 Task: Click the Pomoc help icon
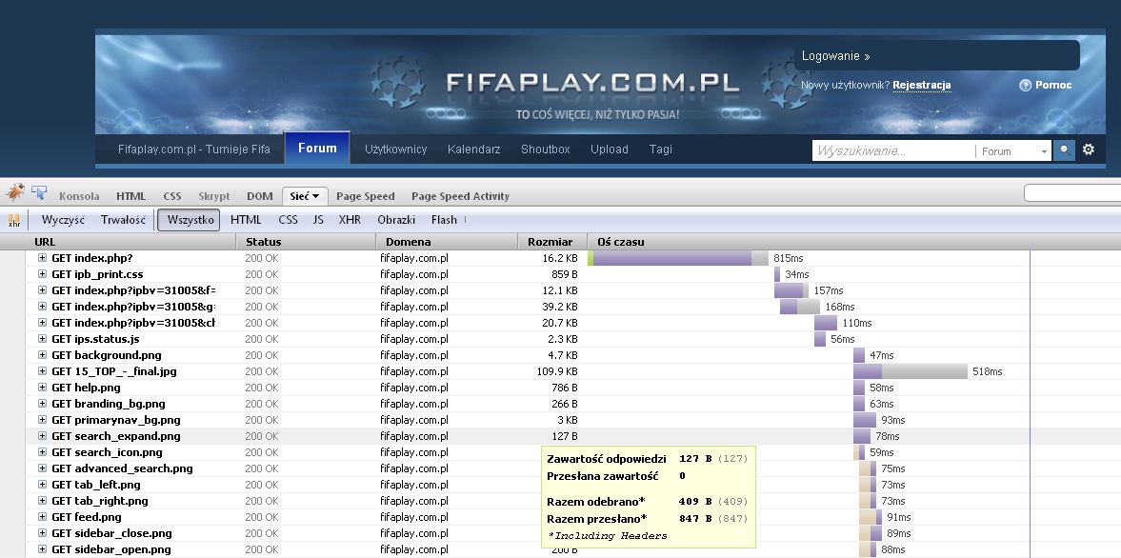[x=1025, y=85]
